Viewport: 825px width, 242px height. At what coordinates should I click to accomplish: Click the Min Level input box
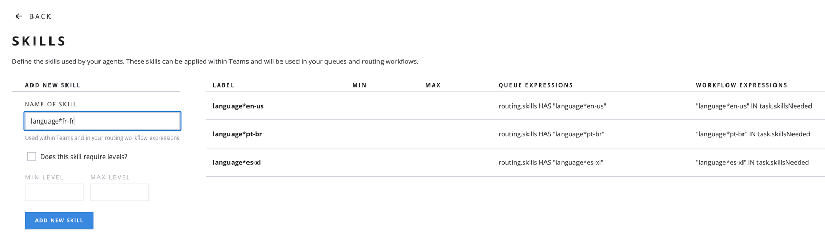[54, 192]
